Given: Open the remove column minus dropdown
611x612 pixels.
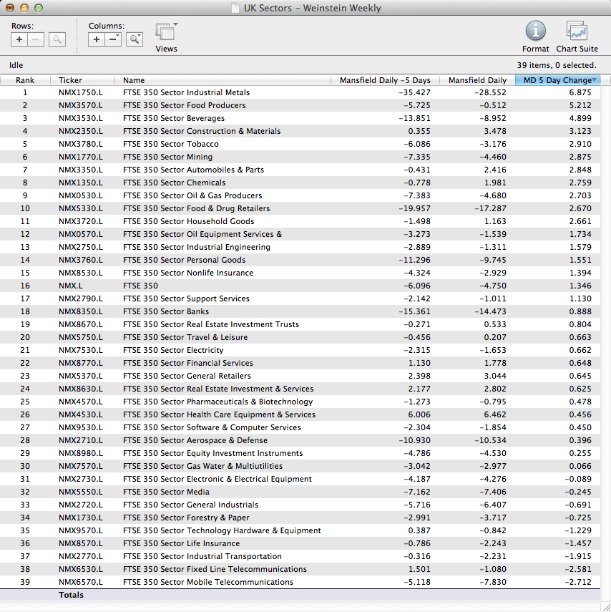Looking at the screenshot, I should (114, 40).
